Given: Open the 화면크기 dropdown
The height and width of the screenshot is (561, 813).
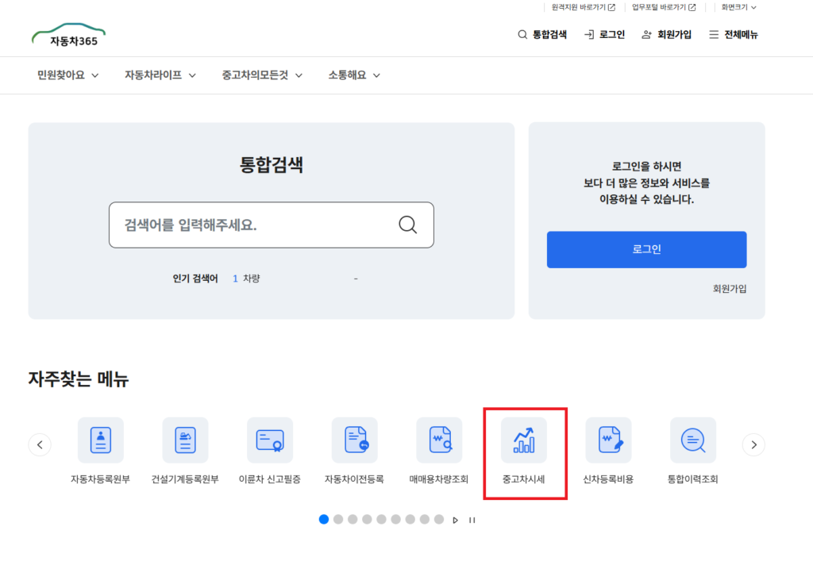Looking at the screenshot, I should (x=738, y=7).
